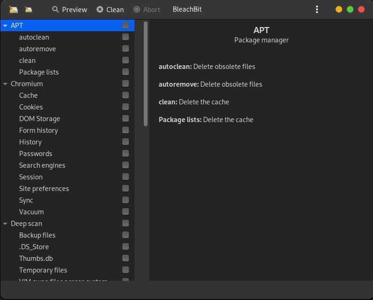Minimize window with the yellow button
This screenshot has height=300, width=373.
point(339,9)
